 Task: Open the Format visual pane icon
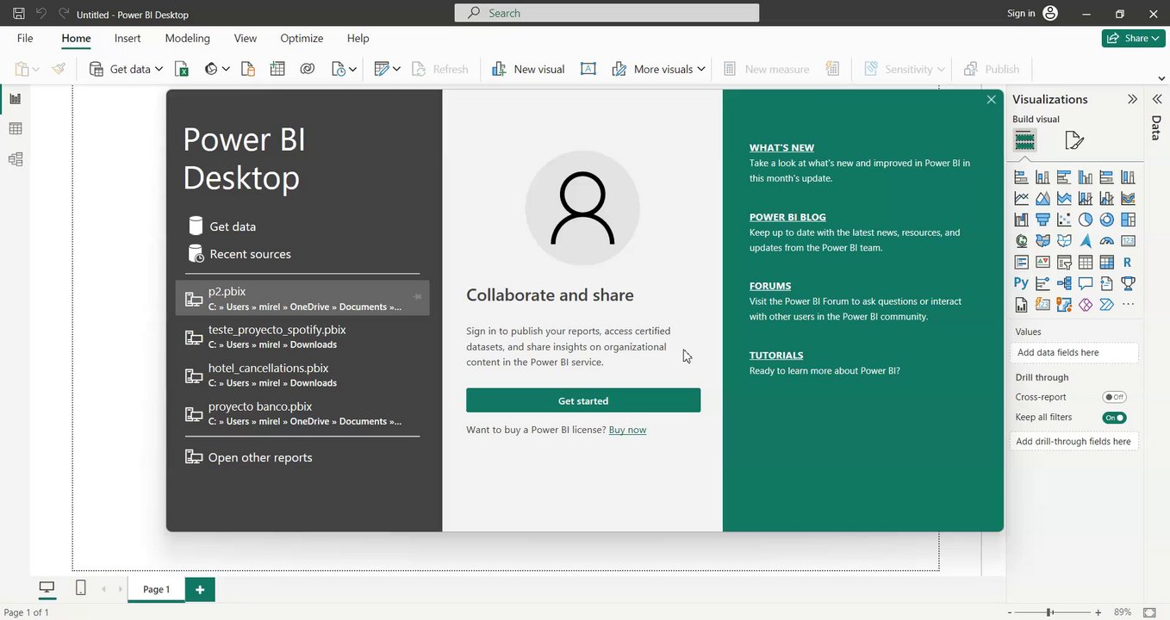1074,140
